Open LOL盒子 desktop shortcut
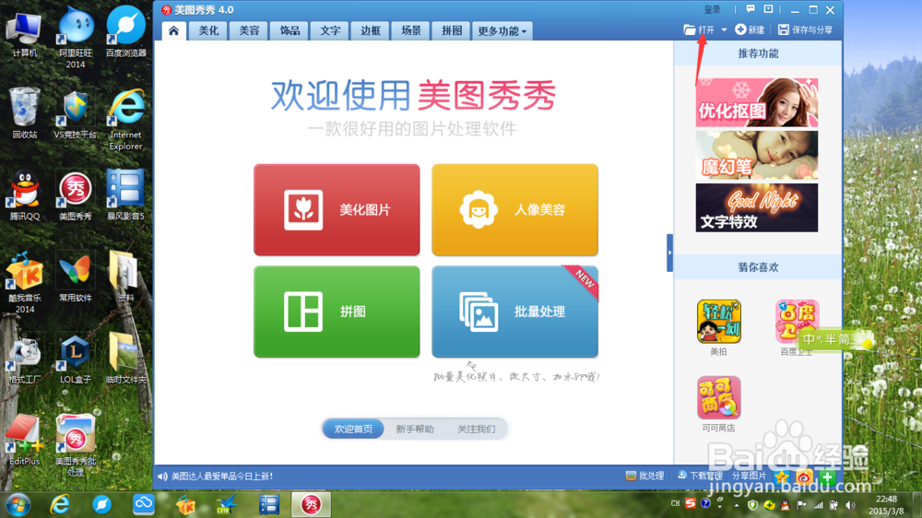 pyautogui.click(x=76, y=359)
